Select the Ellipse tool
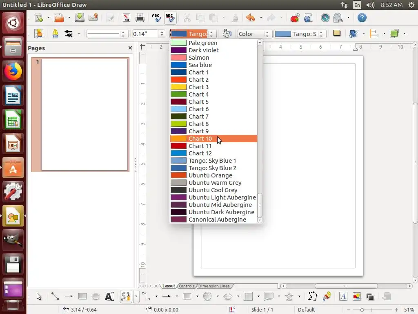The width and height of the screenshot is (418, 314). pyautogui.click(x=96, y=296)
